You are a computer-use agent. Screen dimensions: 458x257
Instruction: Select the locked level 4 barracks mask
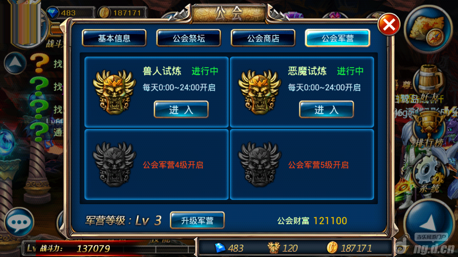(114, 164)
